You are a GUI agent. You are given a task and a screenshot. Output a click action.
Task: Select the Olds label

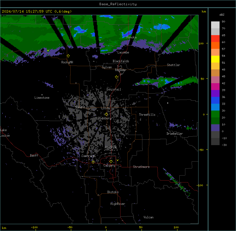[106, 108]
